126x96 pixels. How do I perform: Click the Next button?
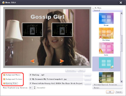[81, 70]
